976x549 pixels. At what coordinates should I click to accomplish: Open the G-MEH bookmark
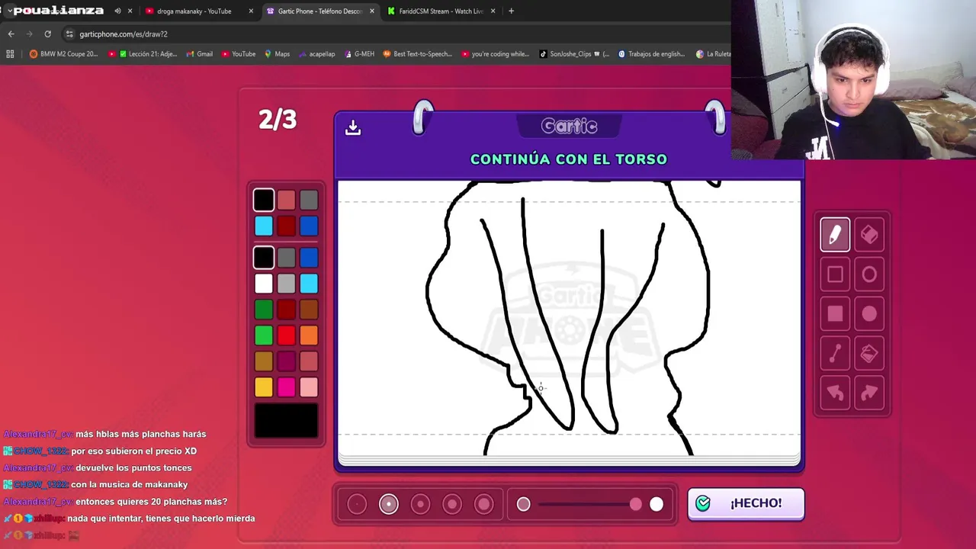(x=359, y=54)
